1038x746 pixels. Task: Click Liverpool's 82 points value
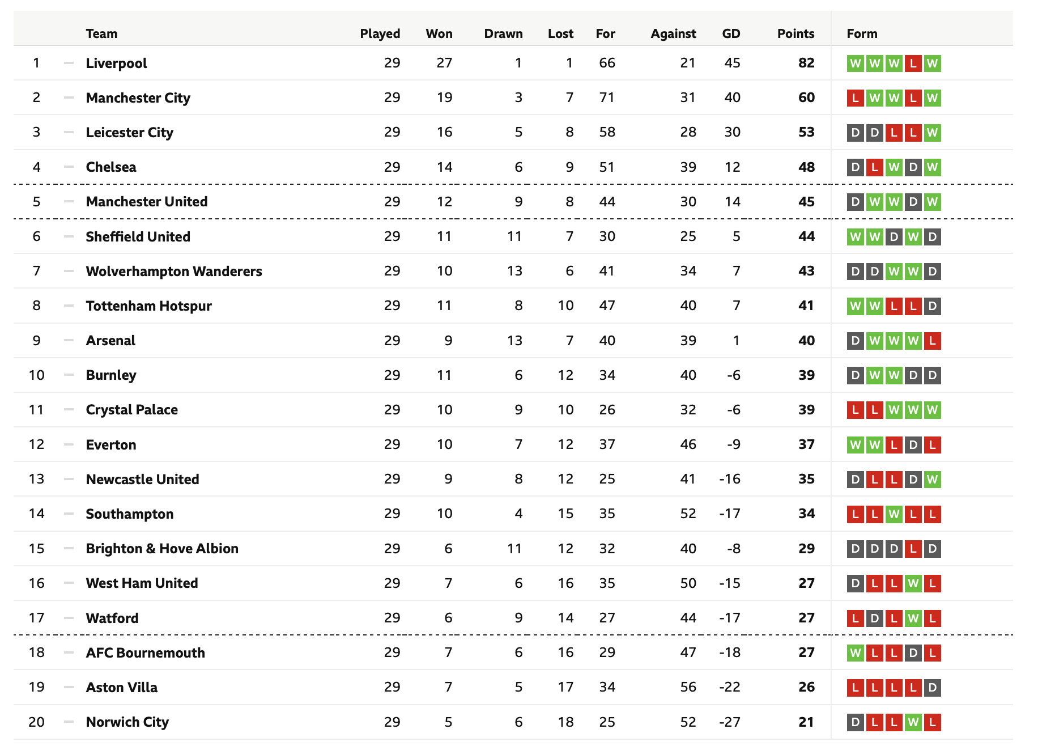point(806,63)
